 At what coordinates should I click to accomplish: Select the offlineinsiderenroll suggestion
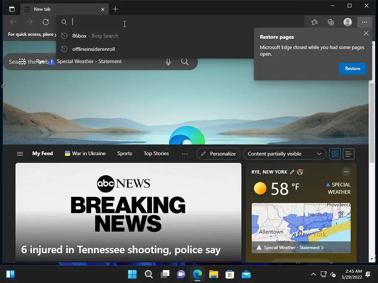154,49
